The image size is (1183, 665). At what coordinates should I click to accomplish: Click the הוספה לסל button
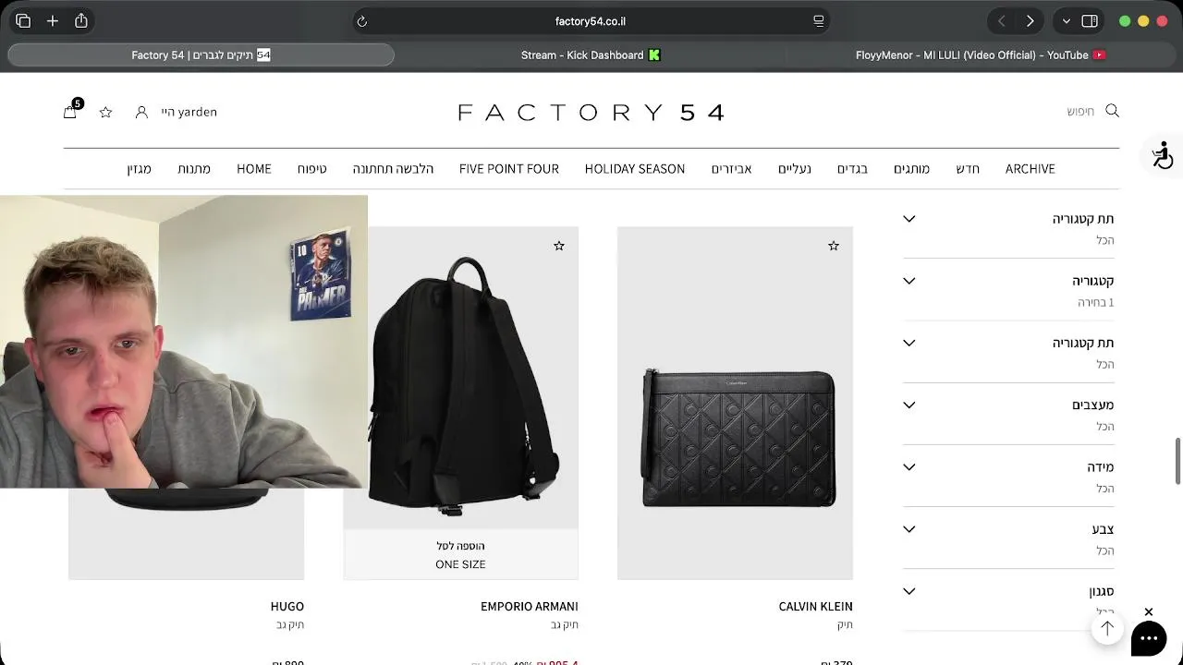[x=460, y=546]
